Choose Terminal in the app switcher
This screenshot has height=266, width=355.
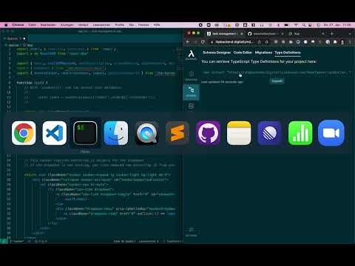(x=85, y=133)
